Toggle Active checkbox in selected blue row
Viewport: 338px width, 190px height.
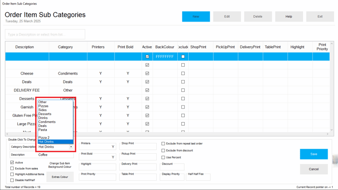[x=147, y=56]
